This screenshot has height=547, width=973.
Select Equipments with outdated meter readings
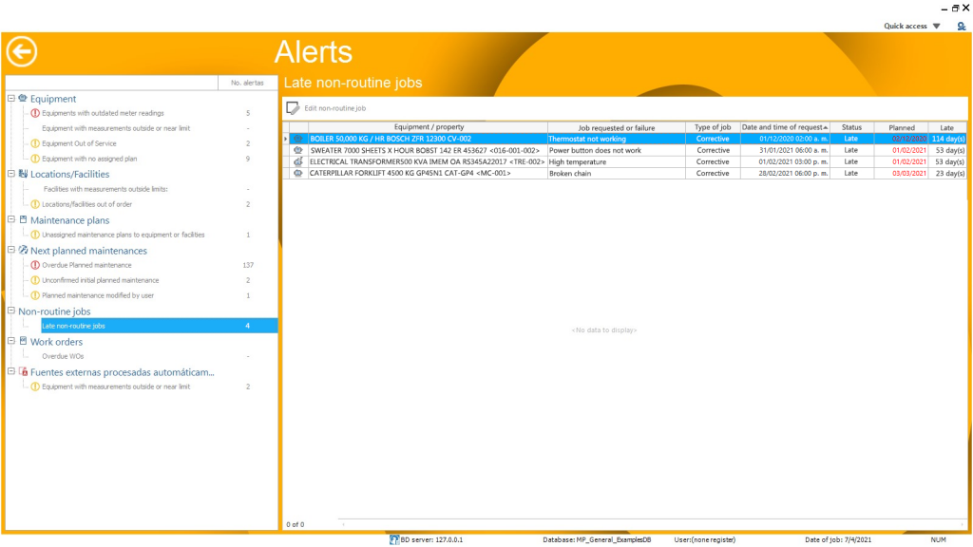[103, 113]
